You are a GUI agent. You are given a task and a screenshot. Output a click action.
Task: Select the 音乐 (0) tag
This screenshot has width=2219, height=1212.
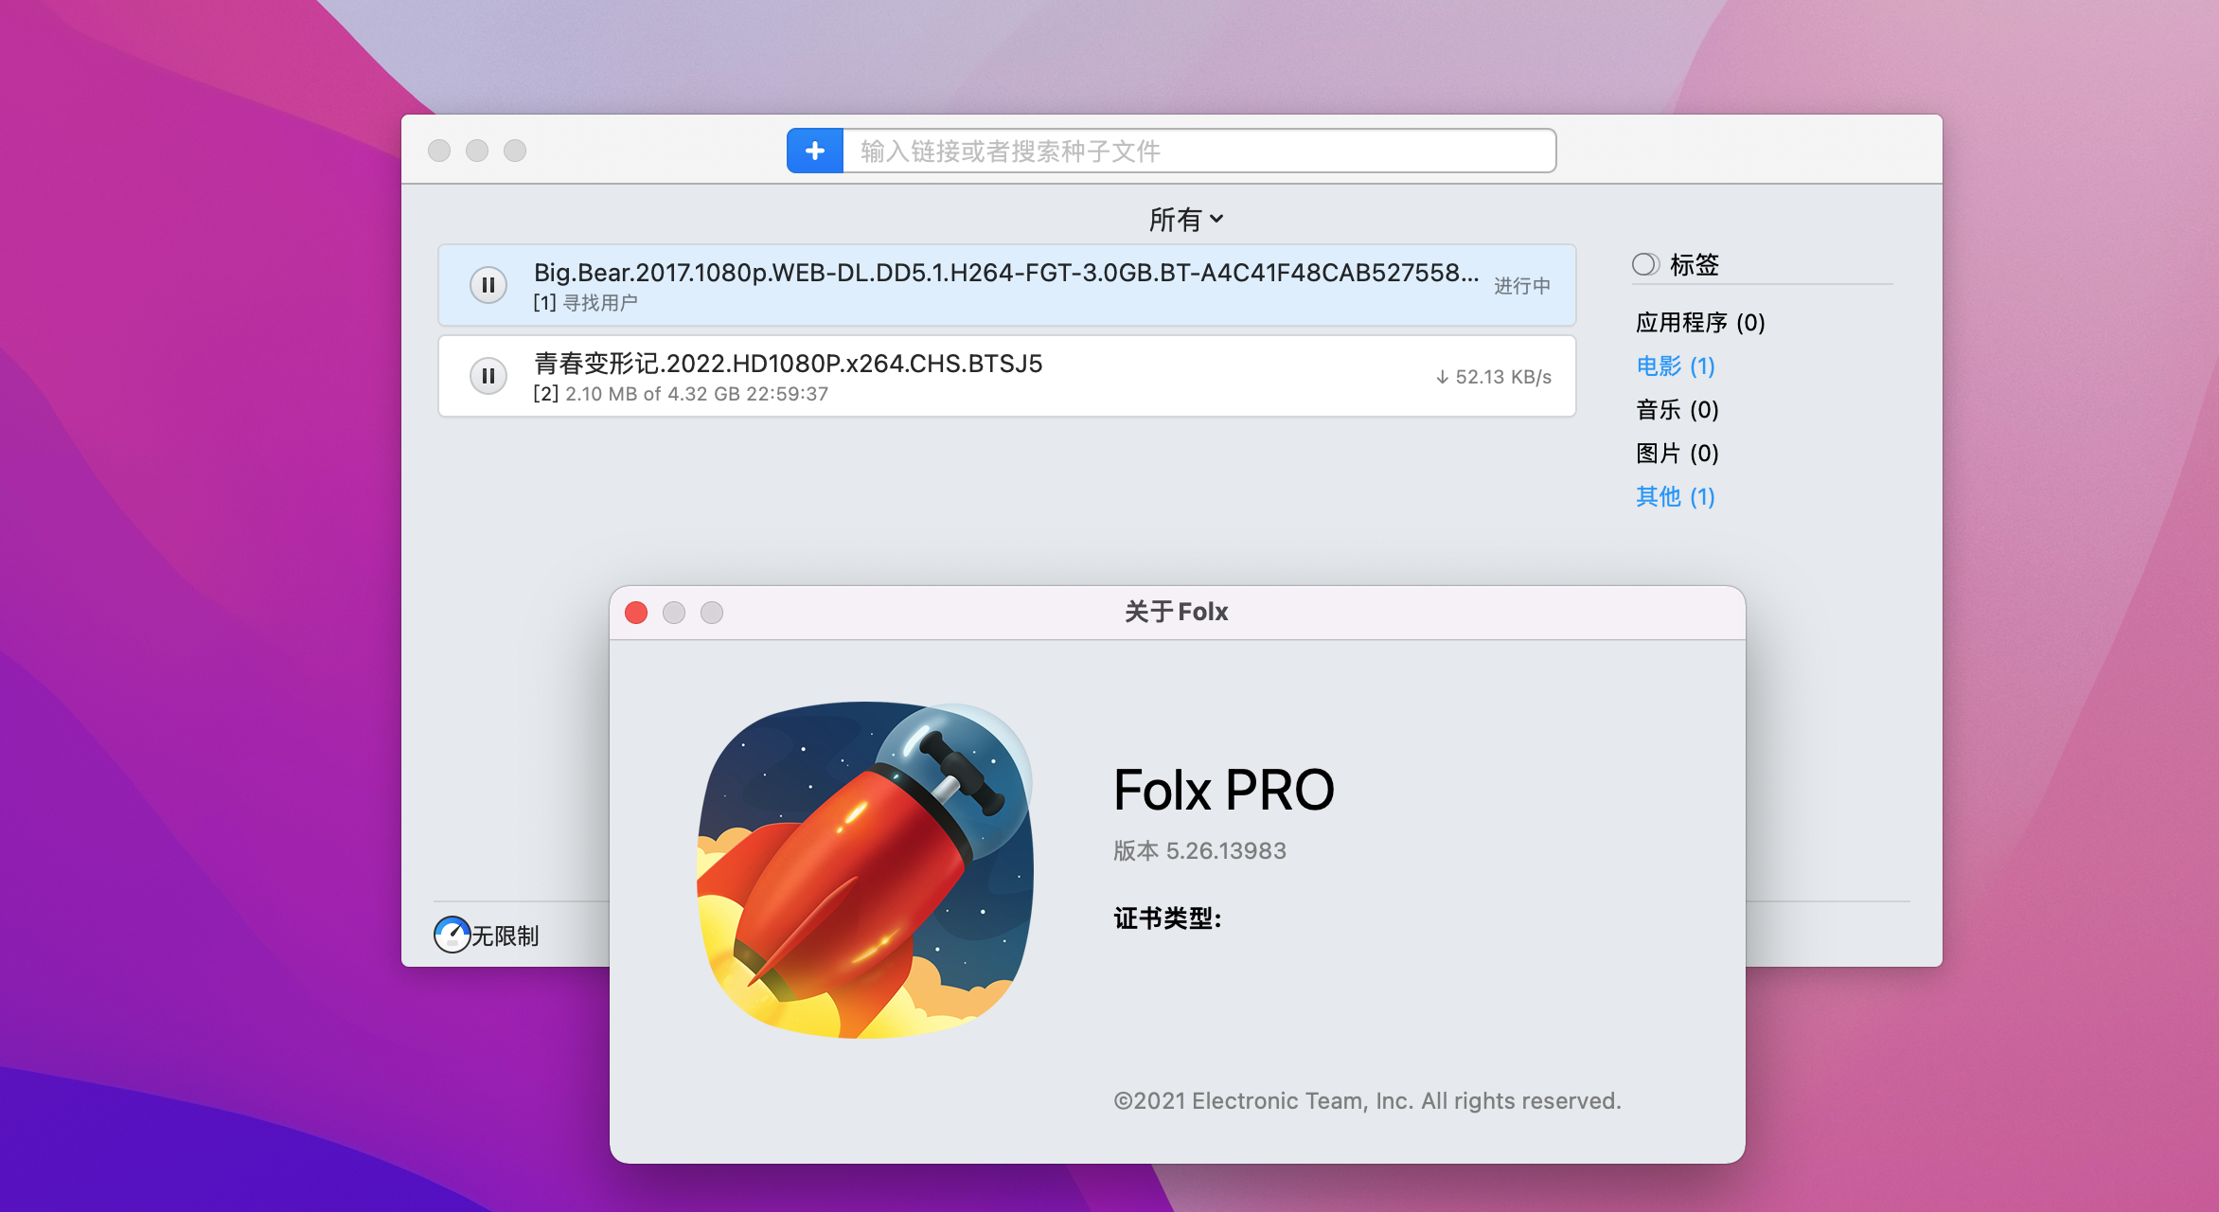point(1677,409)
